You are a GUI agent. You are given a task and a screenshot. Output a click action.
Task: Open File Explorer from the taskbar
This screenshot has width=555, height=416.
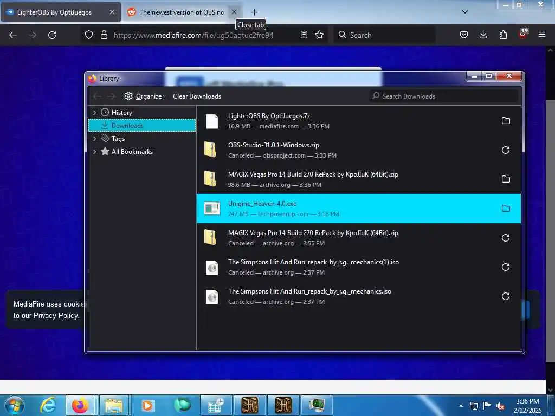[113, 405]
